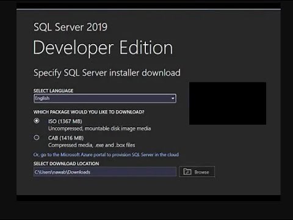
Task: Click the folder icon in the Browse button
Action: tap(187, 172)
